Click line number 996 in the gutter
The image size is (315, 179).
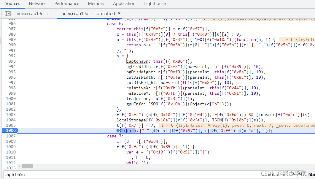point(12,77)
